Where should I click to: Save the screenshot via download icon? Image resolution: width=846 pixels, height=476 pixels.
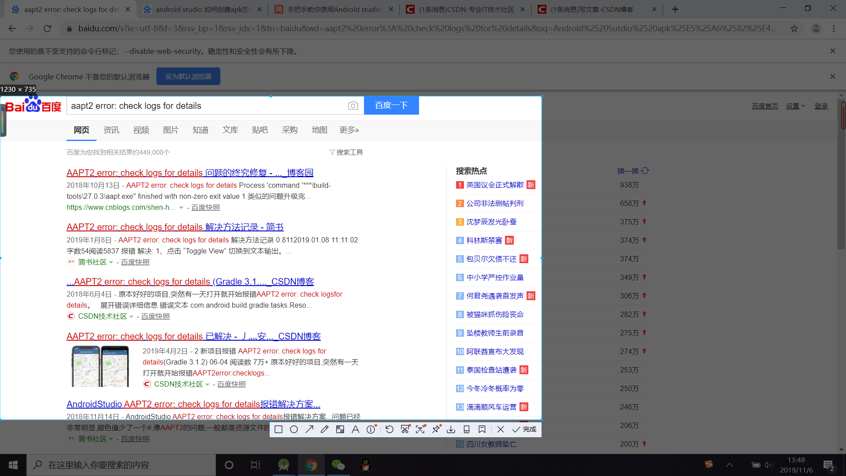pyautogui.click(x=451, y=429)
